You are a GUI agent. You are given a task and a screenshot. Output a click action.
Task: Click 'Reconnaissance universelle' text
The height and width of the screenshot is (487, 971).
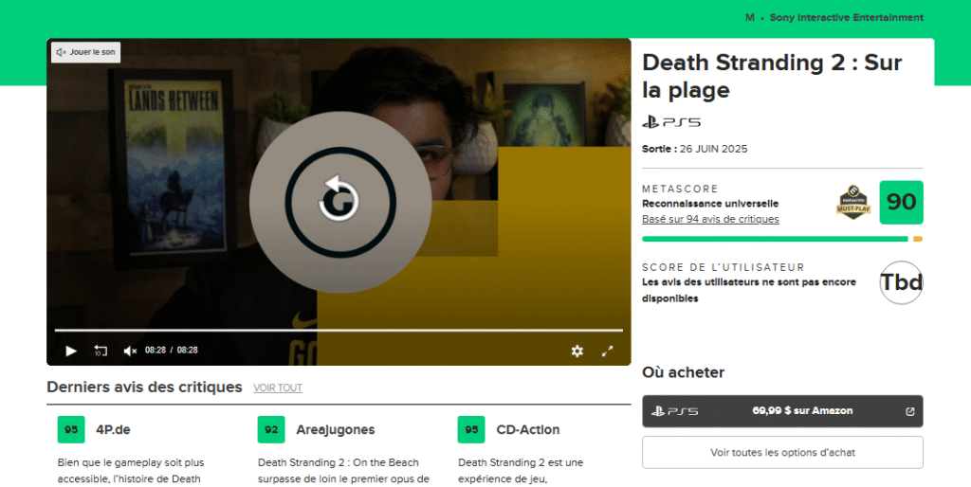[x=710, y=204]
